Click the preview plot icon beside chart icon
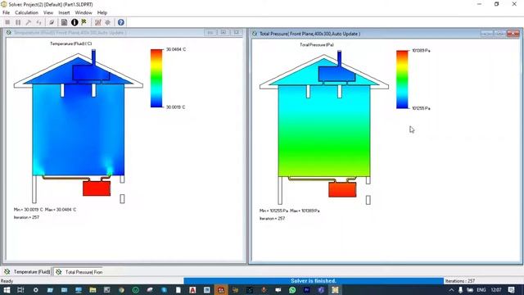Image resolution: width=524 pixels, height=295 pixels. (107, 22)
